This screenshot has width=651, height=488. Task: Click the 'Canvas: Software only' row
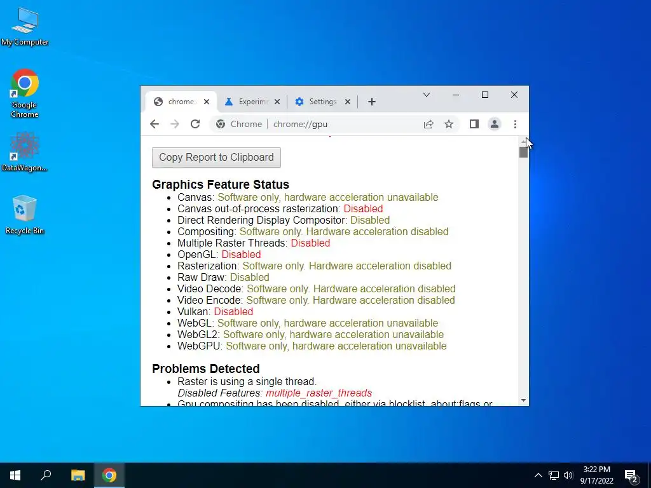click(x=308, y=198)
